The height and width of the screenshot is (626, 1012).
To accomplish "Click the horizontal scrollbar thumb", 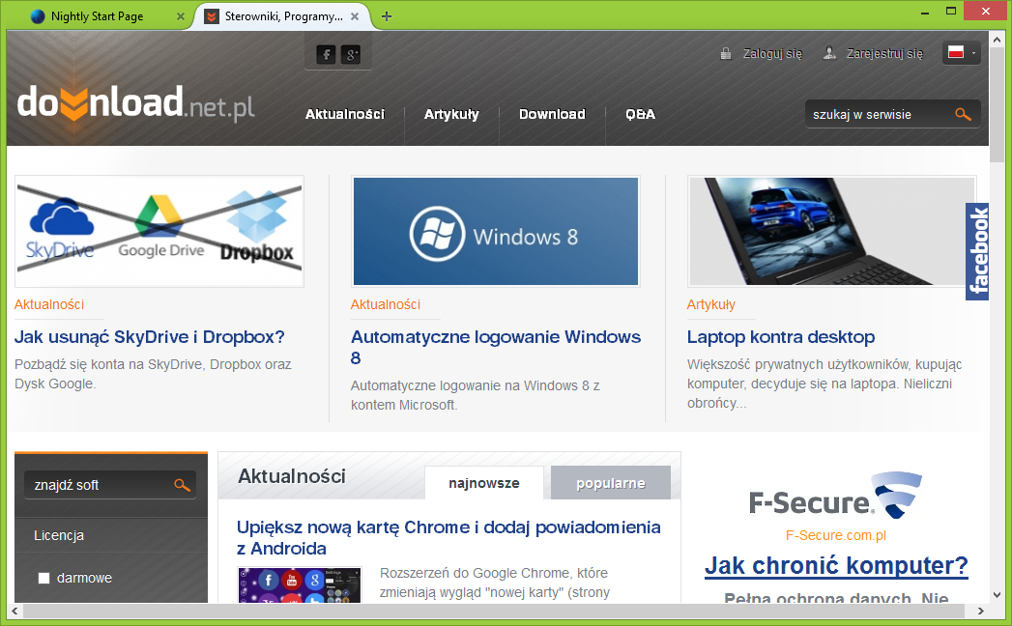I will click(x=494, y=611).
